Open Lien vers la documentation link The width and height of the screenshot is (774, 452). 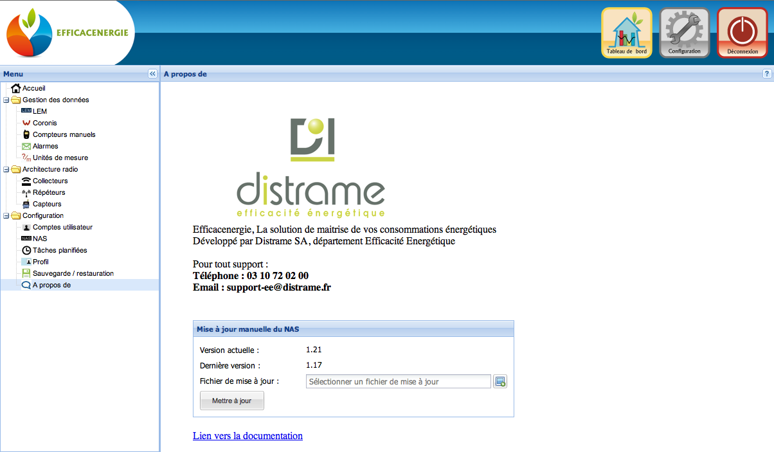coord(248,436)
